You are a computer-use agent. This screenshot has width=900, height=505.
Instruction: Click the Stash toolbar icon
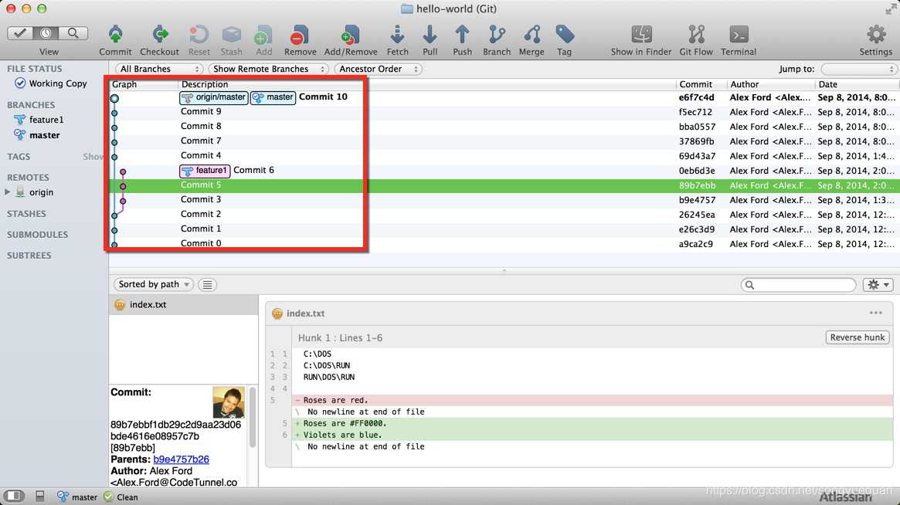tap(231, 35)
